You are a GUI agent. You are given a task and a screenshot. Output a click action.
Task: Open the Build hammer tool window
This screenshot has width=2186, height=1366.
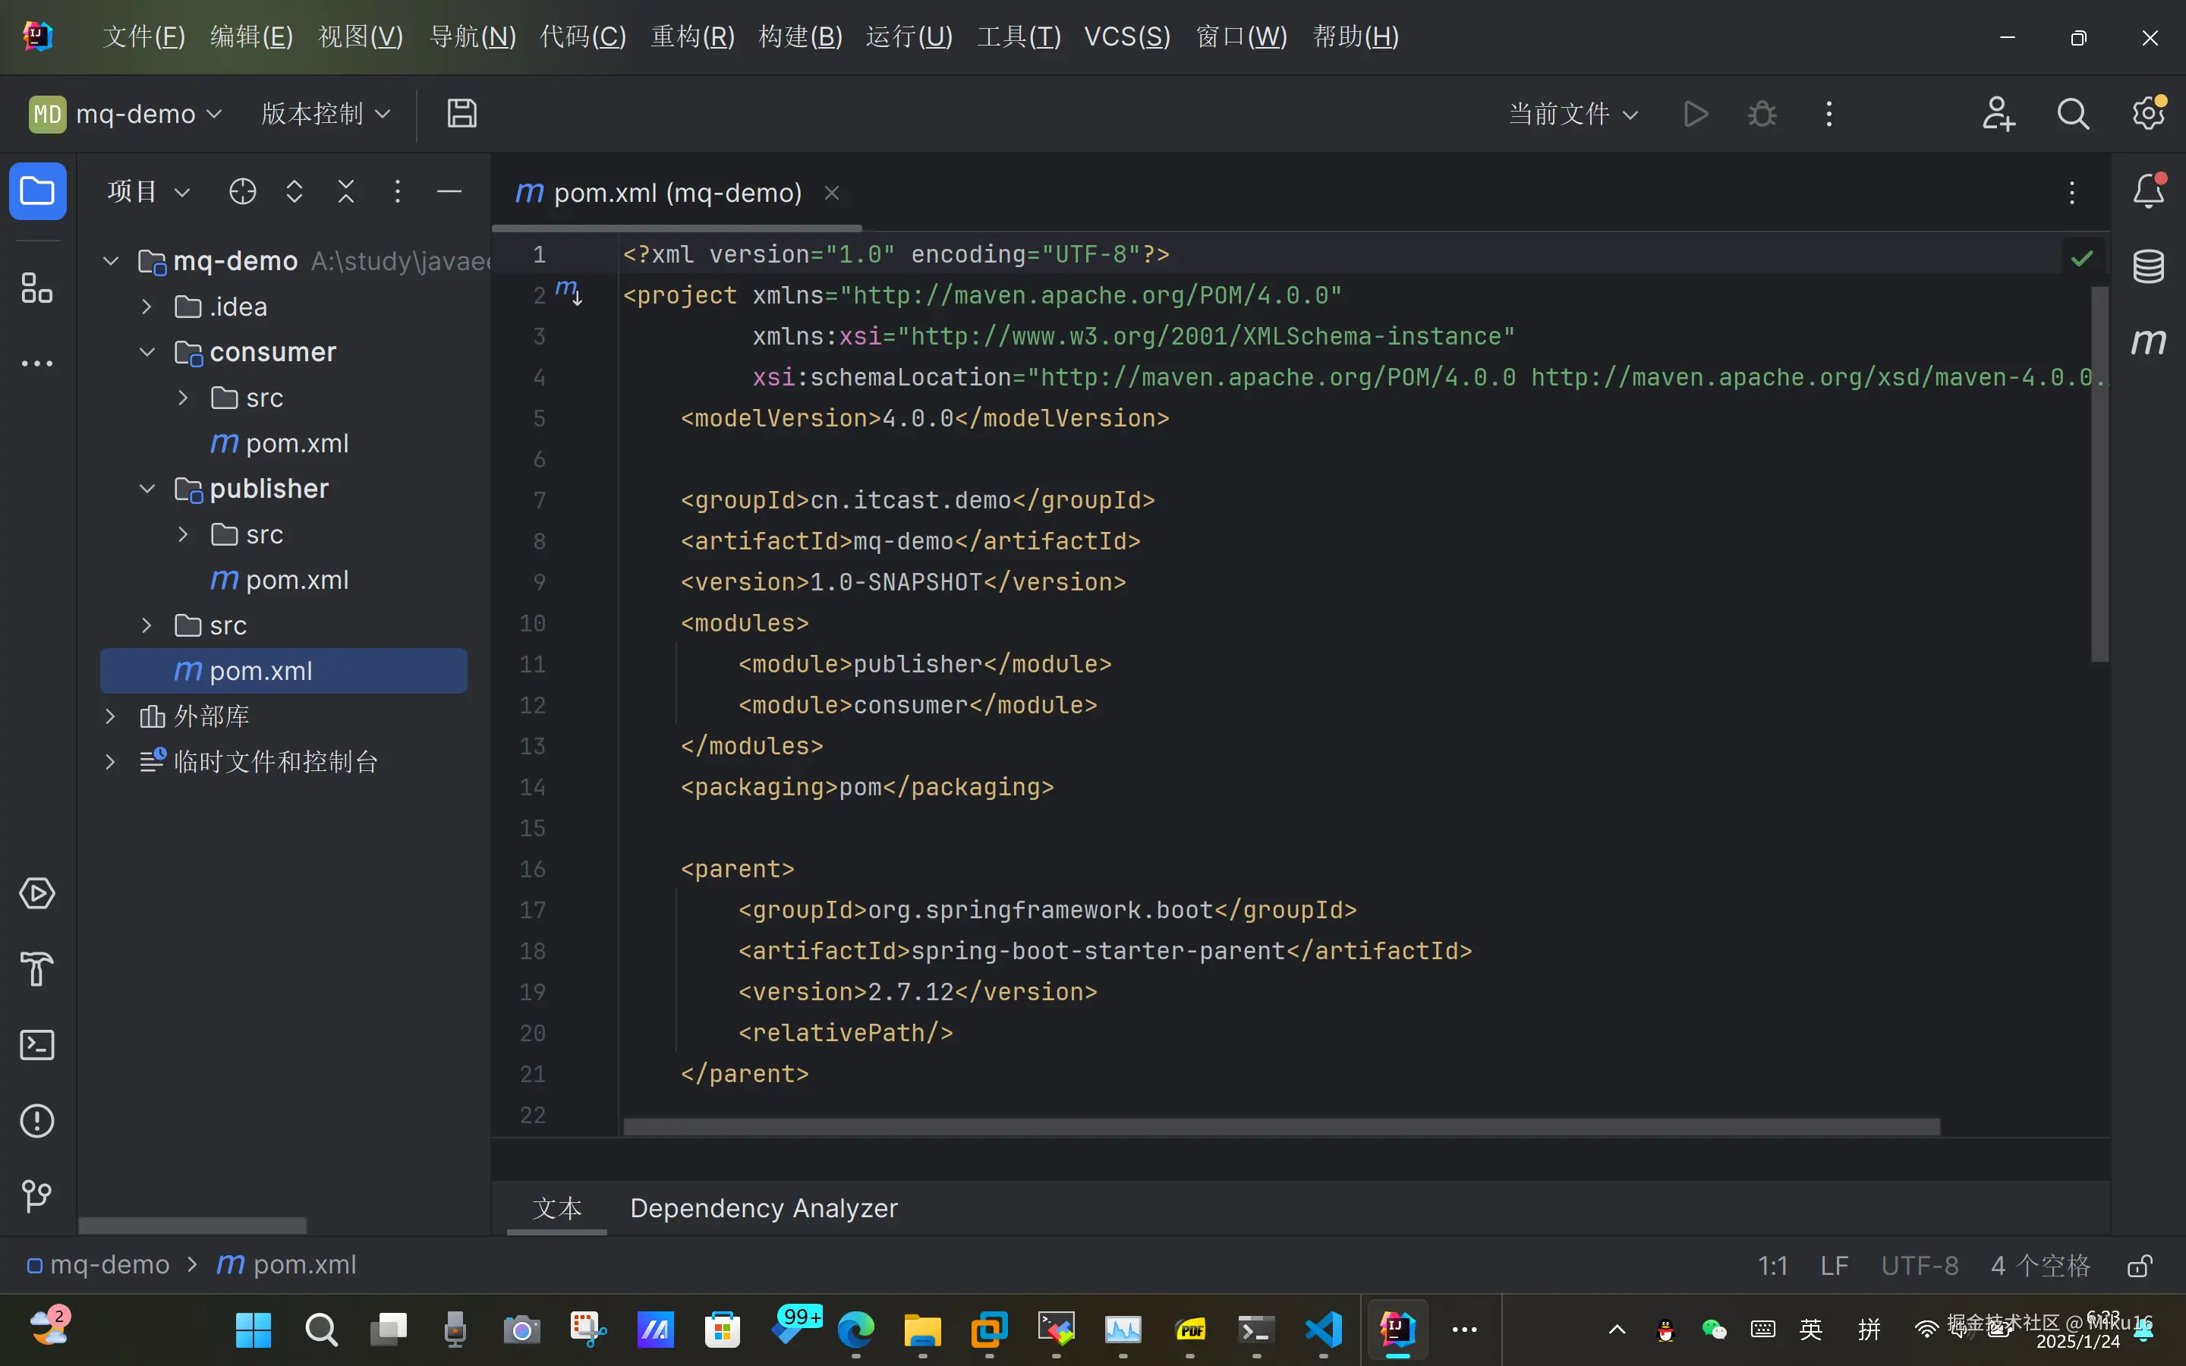click(x=37, y=969)
